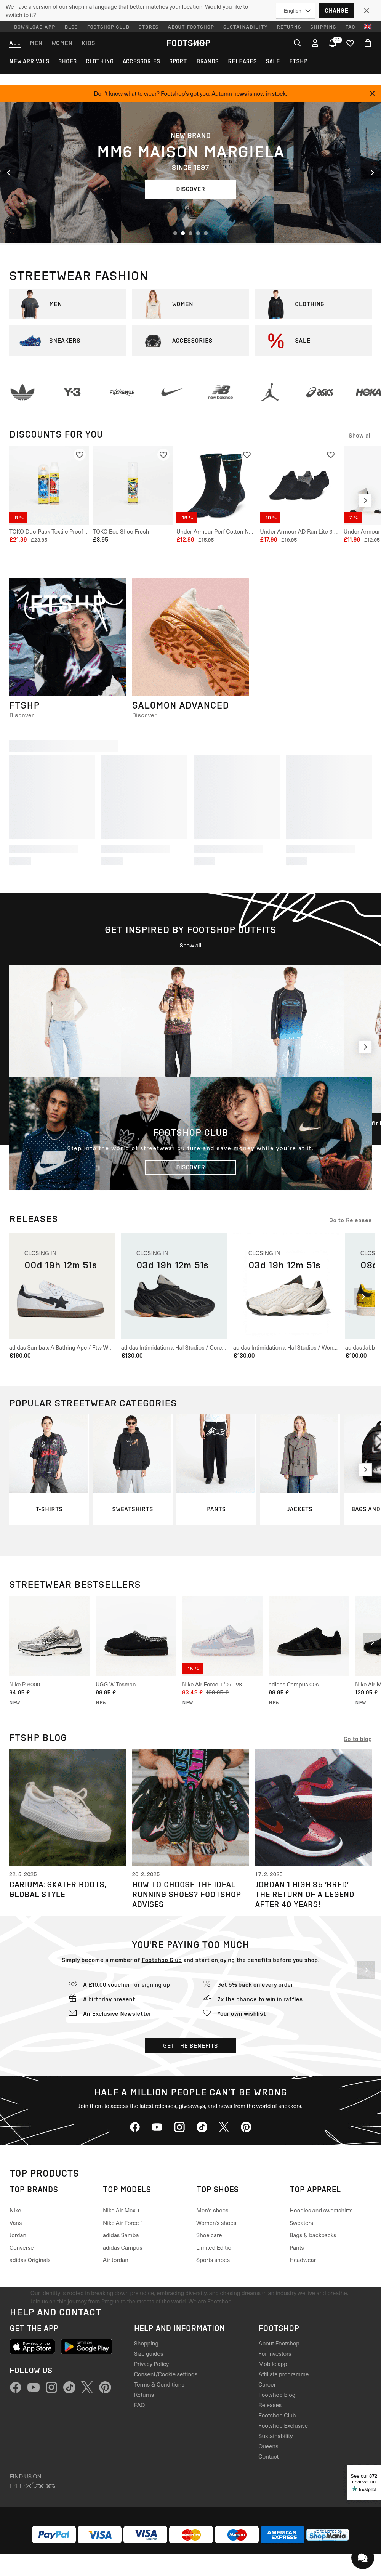The width and height of the screenshot is (381, 2576).
Task: Click the DISCOVER button on hero banner
Action: tap(190, 189)
